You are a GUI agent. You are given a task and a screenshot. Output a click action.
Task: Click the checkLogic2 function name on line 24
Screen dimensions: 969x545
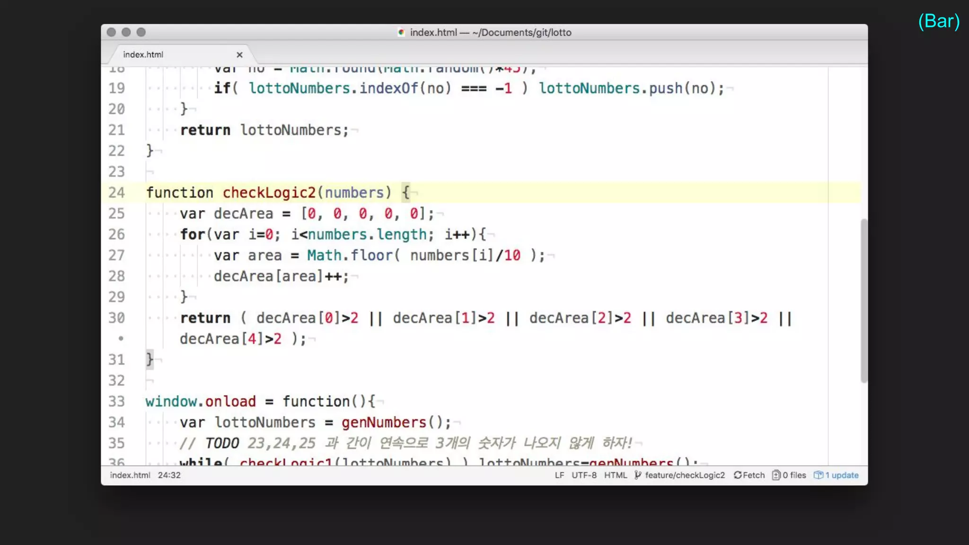[269, 193]
